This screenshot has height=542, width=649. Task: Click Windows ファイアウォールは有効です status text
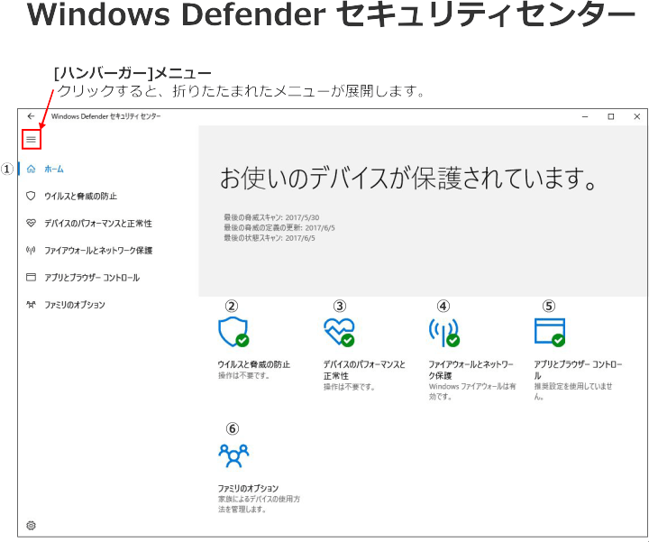(472, 391)
